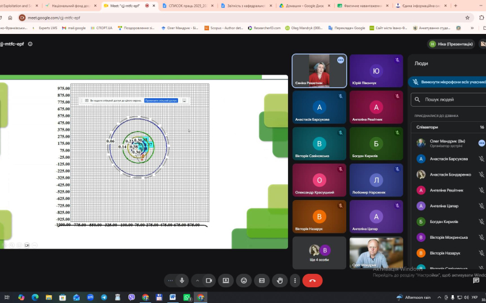Switch to the Національний фонд tab
This screenshot has width=486, height=303.
(x=70, y=5)
